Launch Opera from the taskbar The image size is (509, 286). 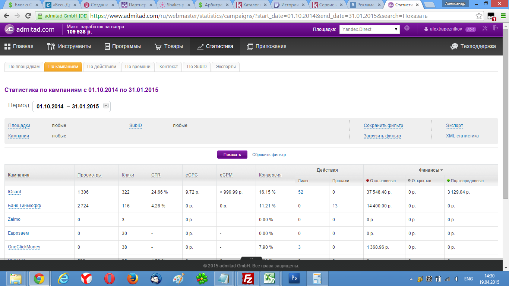(110, 279)
